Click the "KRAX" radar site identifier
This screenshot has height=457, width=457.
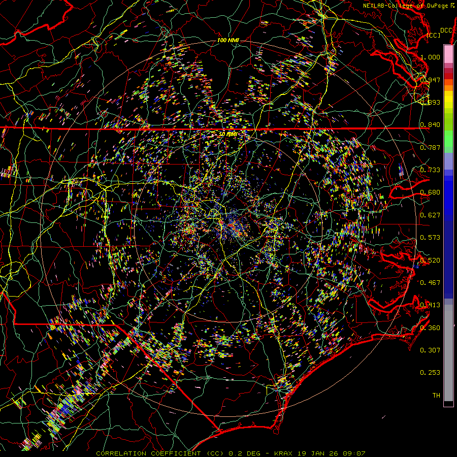[x=283, y=453]
